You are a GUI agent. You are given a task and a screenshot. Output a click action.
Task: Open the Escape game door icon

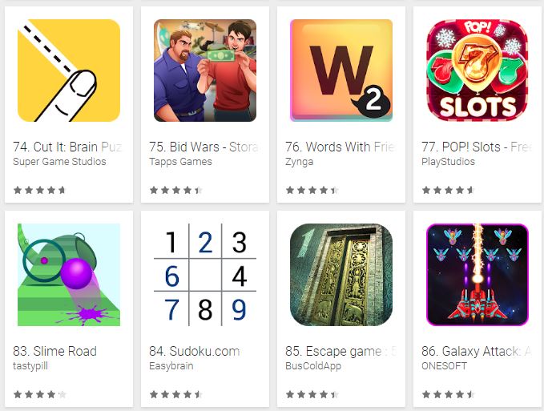click(x=341, y=275)
